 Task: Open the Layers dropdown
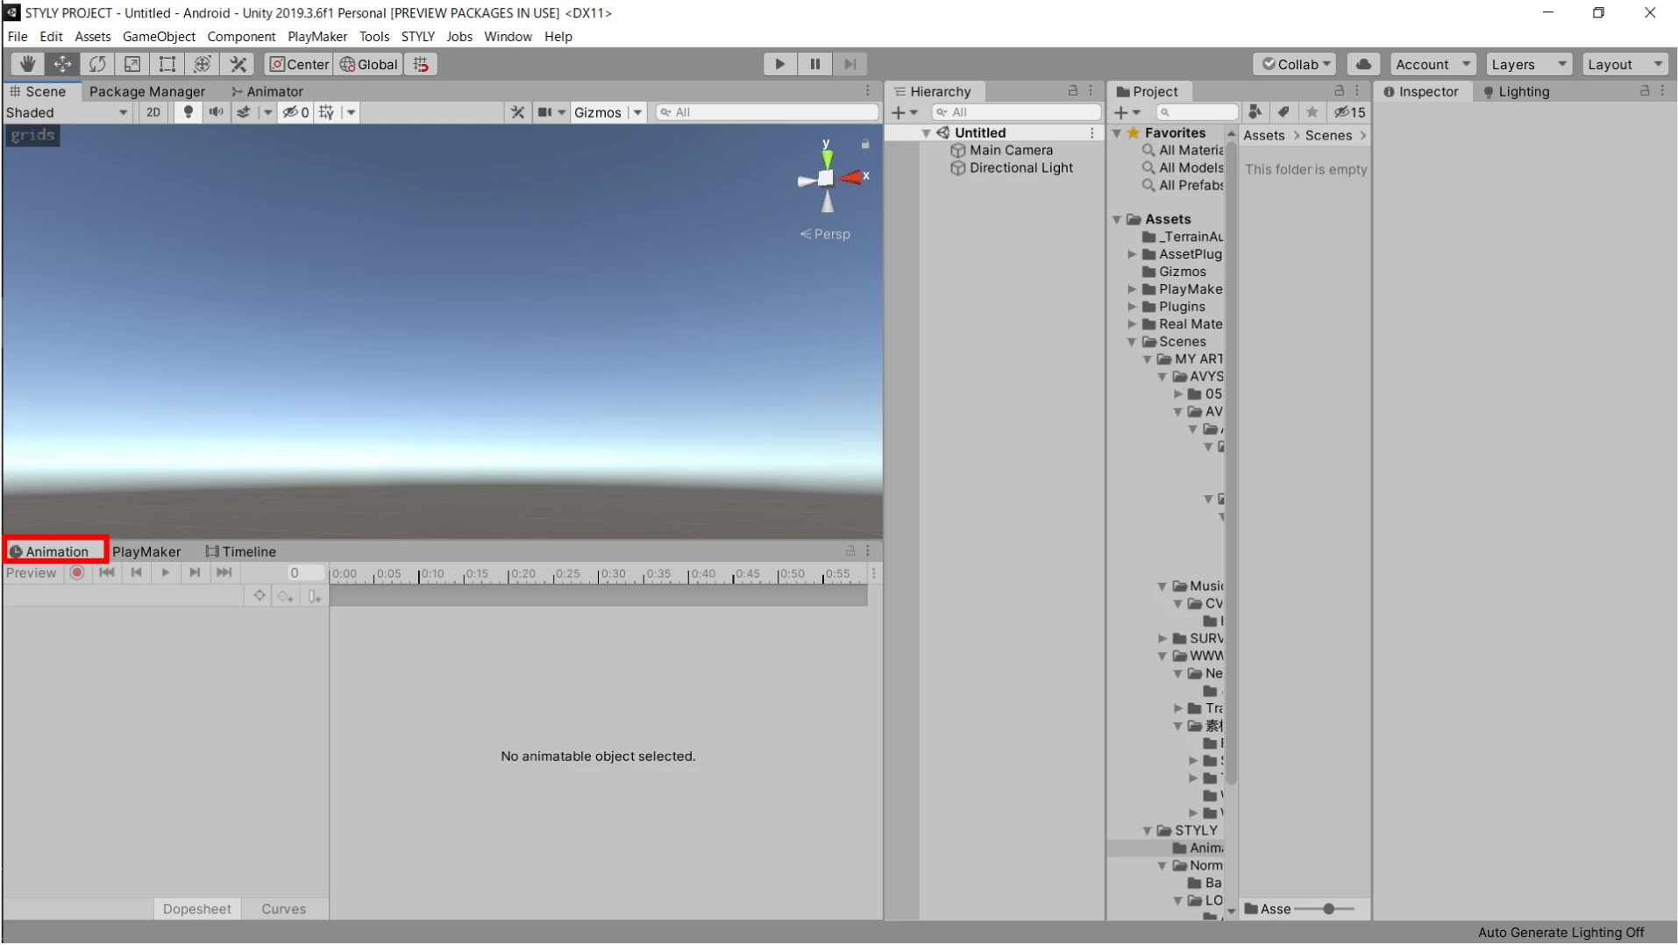click(1529, 64)
